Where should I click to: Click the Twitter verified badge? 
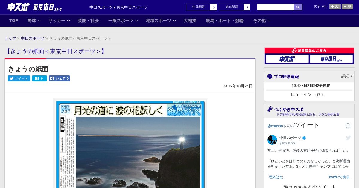point(304,138)
